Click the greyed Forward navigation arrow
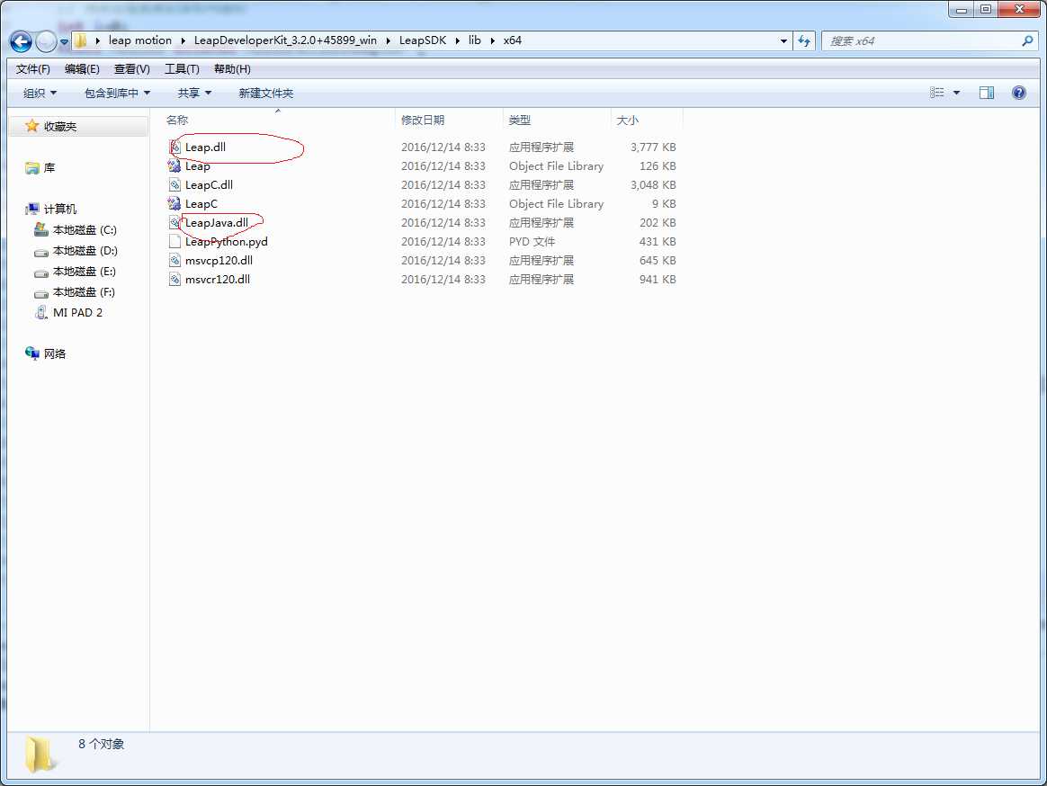Viewport: 1047px width, 786px height. (x=45, y=41)
